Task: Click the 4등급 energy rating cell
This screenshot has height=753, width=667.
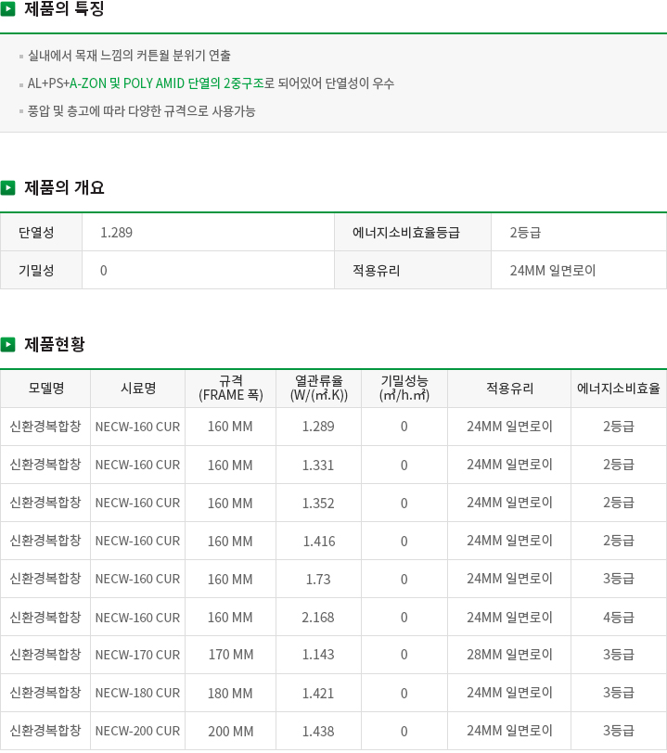Action: (x=619, y=617)
